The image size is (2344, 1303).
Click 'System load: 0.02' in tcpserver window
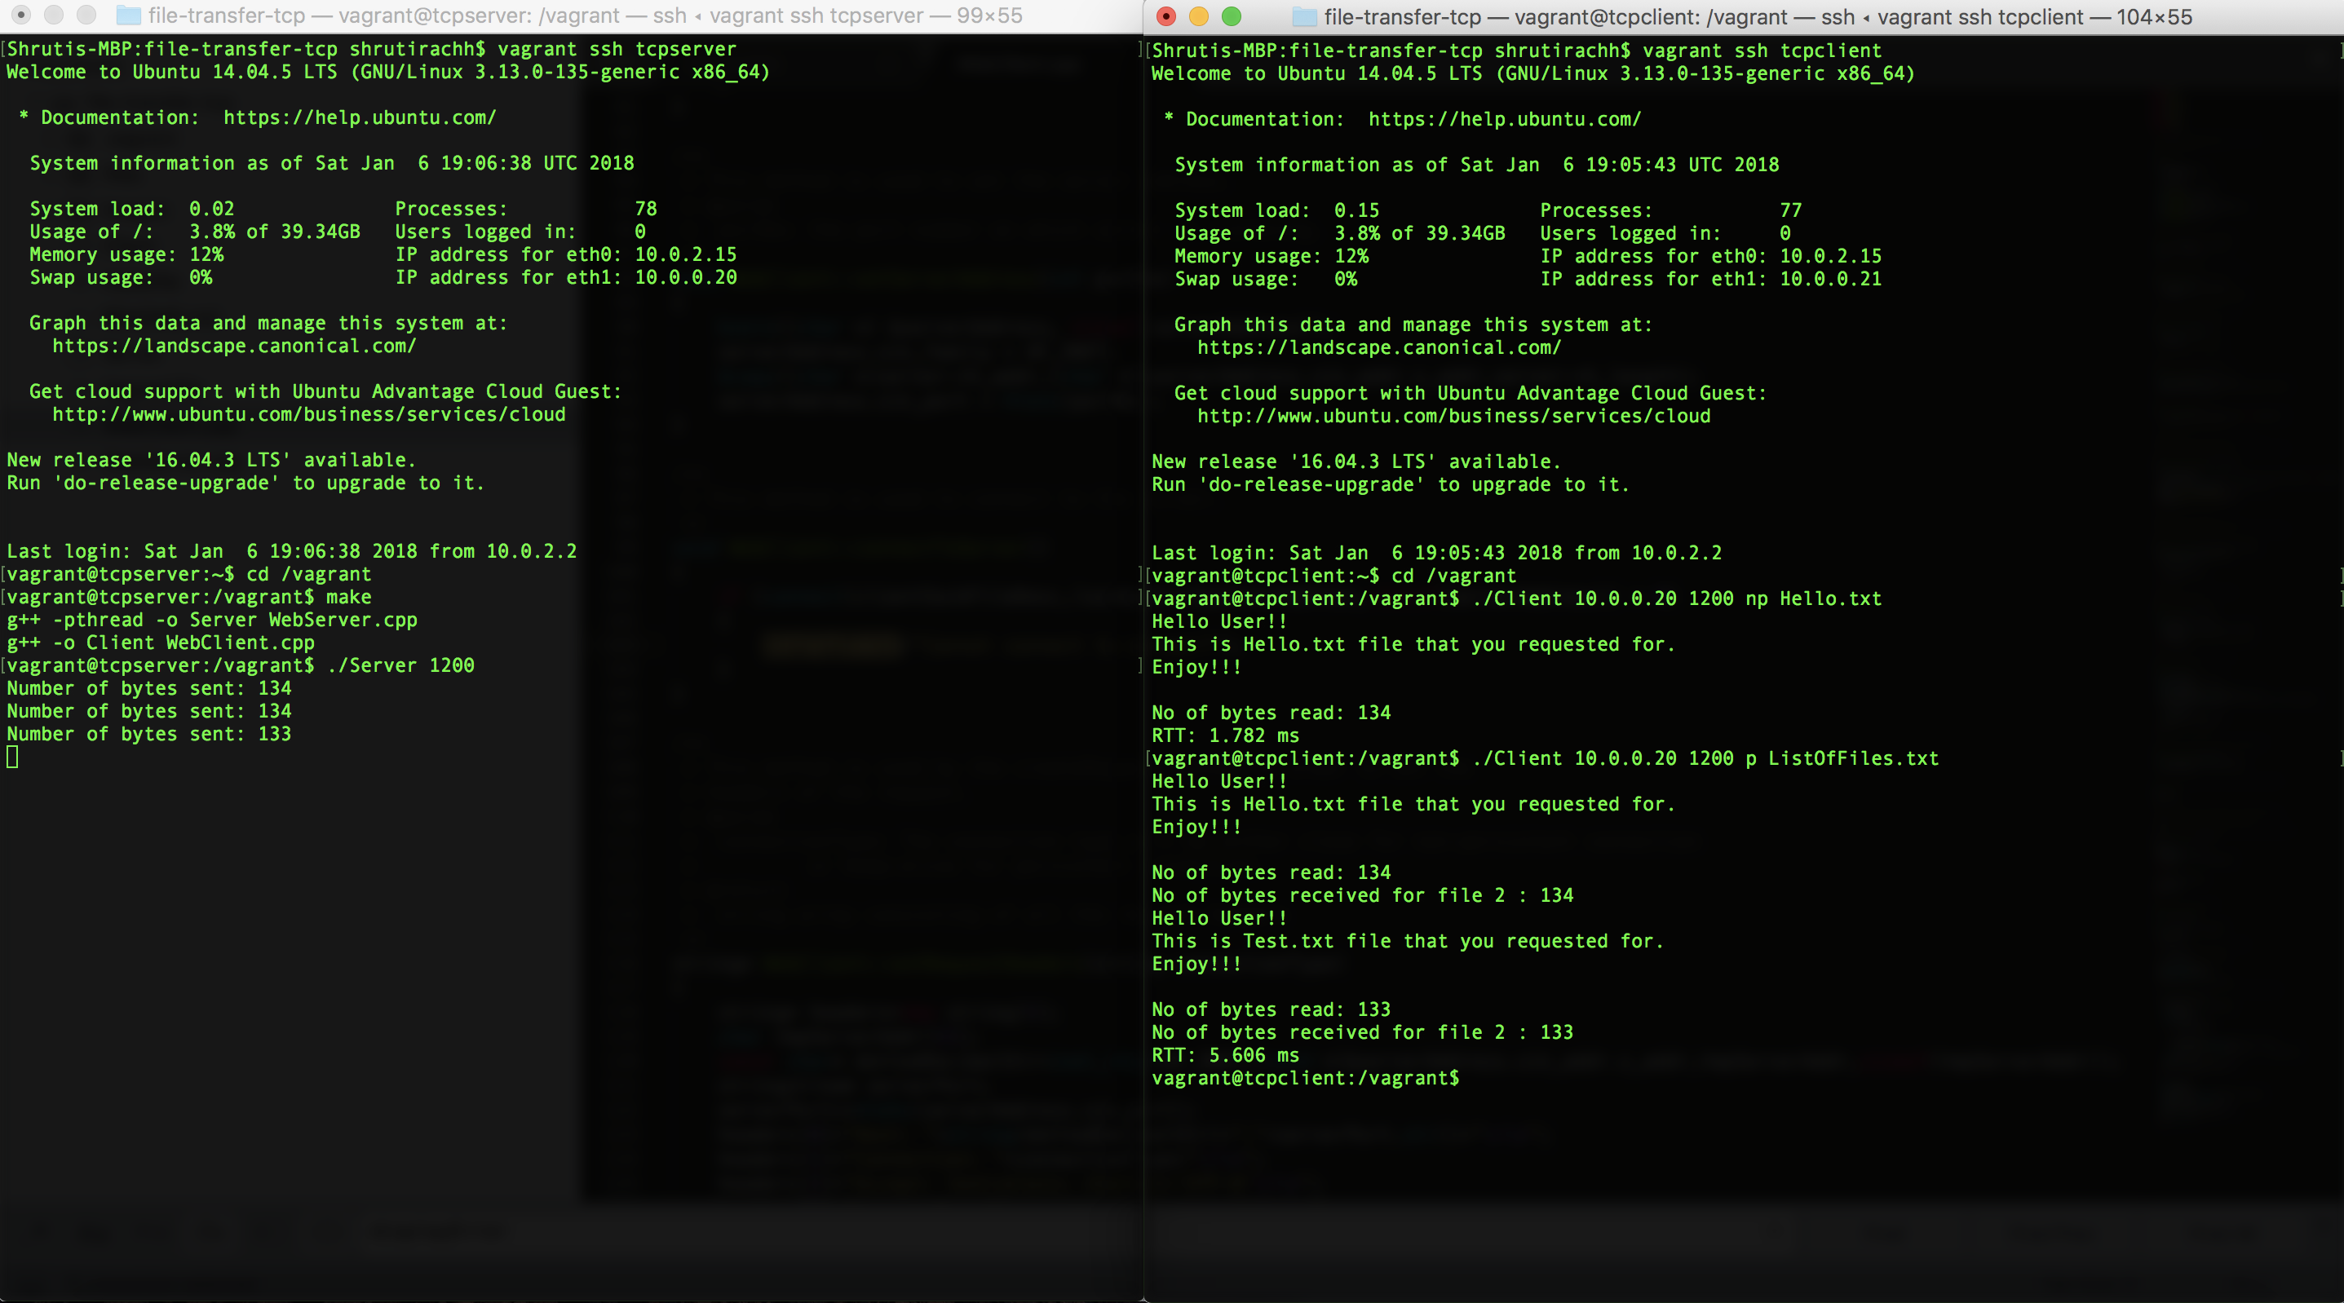click(x=132, y=210)
